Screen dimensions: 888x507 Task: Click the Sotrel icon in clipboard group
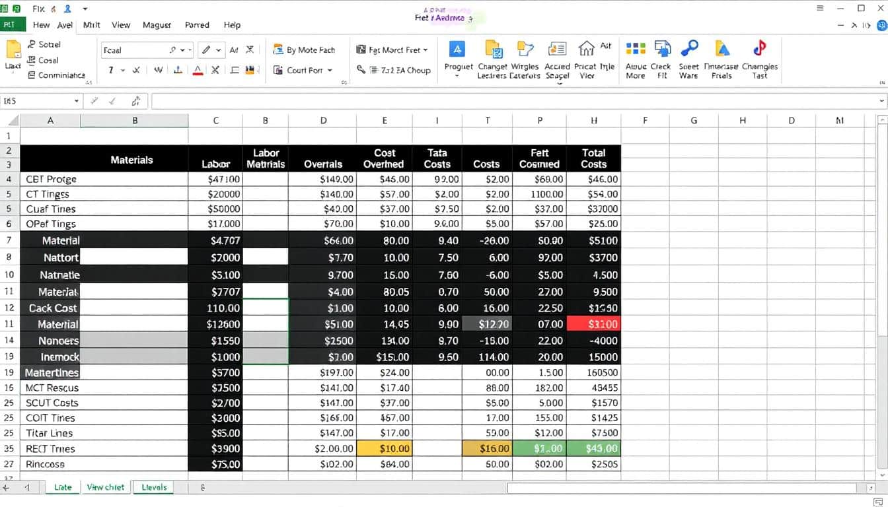click(32, 44)
